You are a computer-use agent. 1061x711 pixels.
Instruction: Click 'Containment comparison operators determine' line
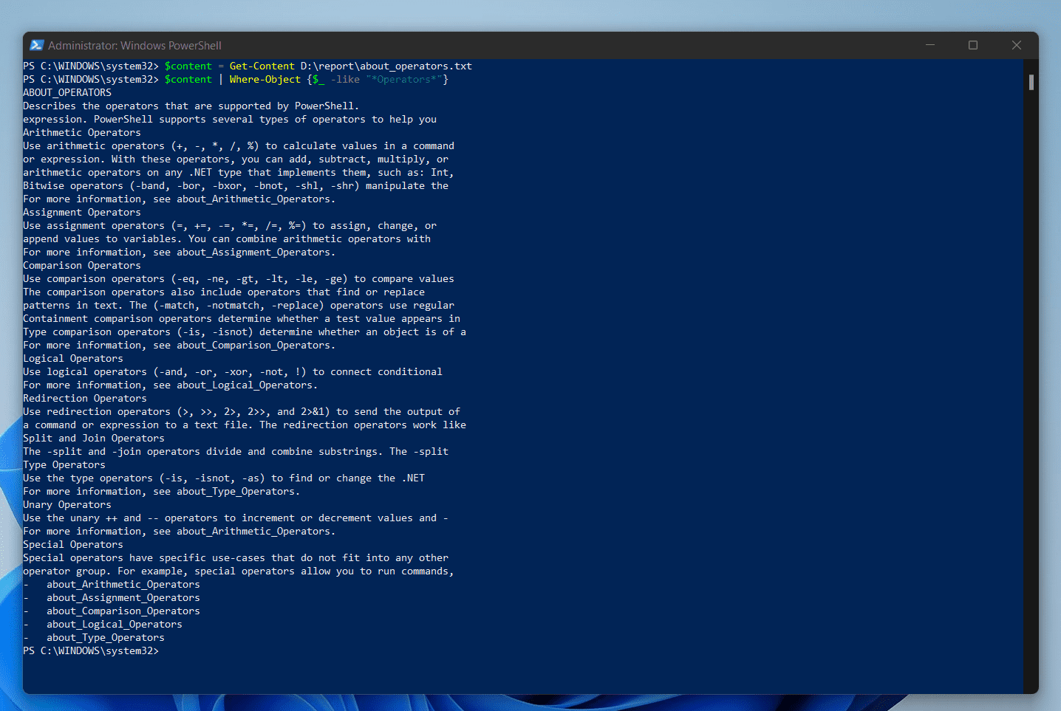(242, 319)
